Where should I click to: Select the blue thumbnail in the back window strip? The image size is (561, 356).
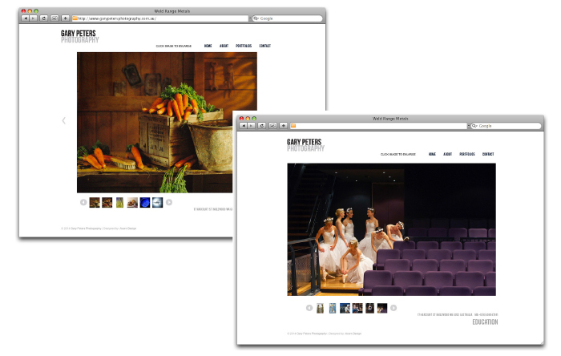145,202
